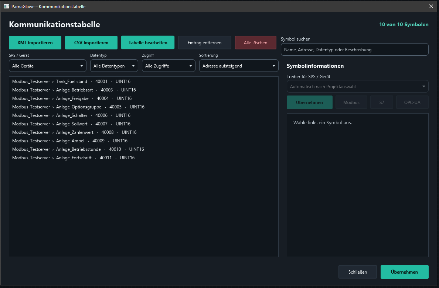Open Tabelle bearbeiten
Screen dimensions: 439x288
(148, 42)
